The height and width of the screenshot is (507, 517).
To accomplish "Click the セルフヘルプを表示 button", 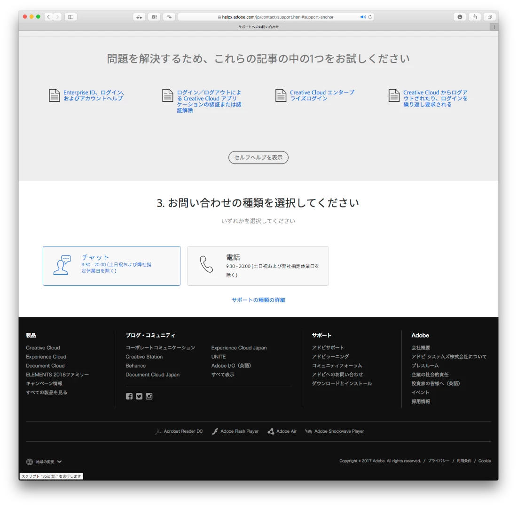I will [x=258, y=157].
